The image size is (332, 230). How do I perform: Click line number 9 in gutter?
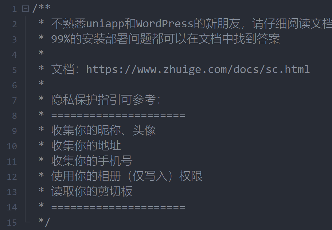pyautogui.click(x=15, y=131)
